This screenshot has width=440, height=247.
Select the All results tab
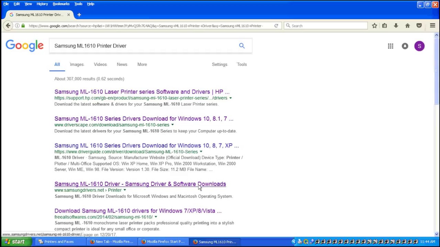[57, 64]
